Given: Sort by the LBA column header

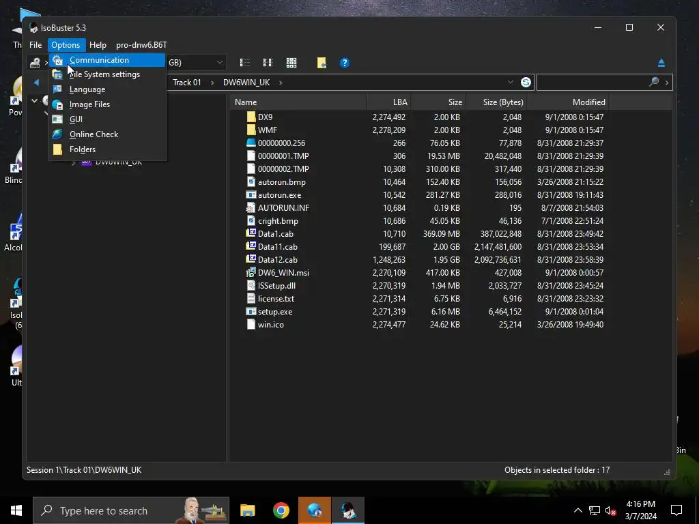Looking at the screenshot, I should pos(388,102).
